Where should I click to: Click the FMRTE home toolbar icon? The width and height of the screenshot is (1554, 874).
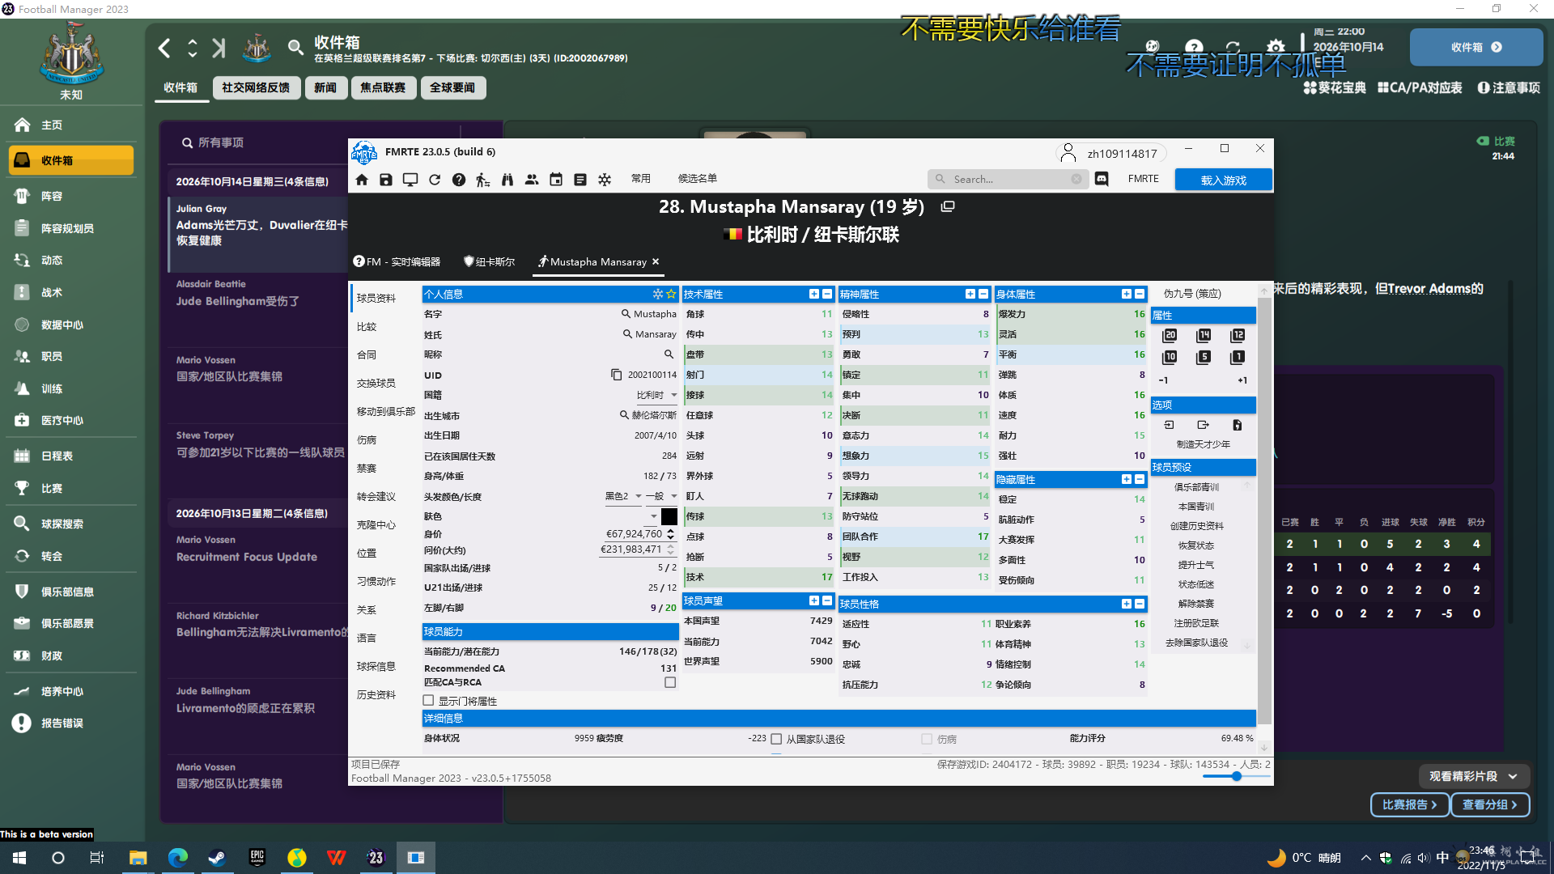362,180
